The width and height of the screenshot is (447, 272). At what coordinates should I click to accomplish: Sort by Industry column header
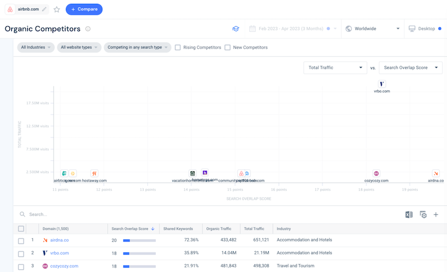pyautogui.click(x=284, y=228)
